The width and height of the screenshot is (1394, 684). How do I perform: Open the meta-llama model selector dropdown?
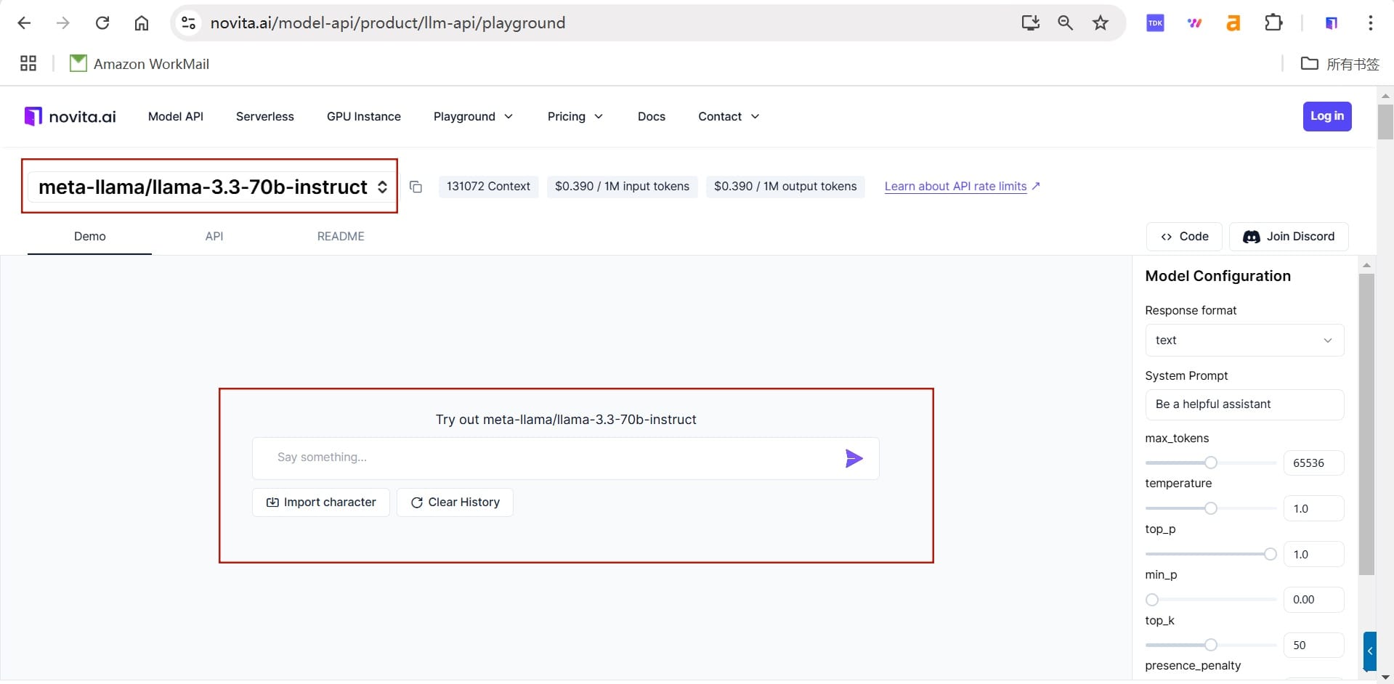coord(211,187)
